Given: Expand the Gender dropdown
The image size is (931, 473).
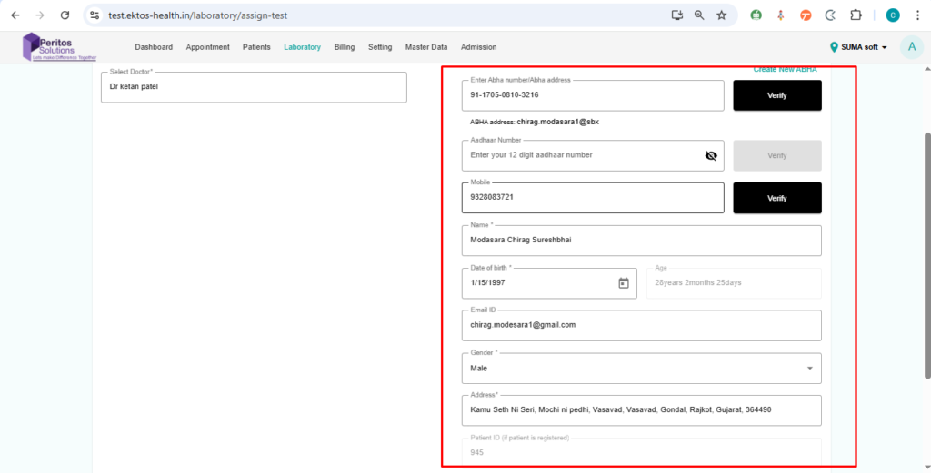Looking at the screenshot, I should pyautogui.click(x=809, y=369).
